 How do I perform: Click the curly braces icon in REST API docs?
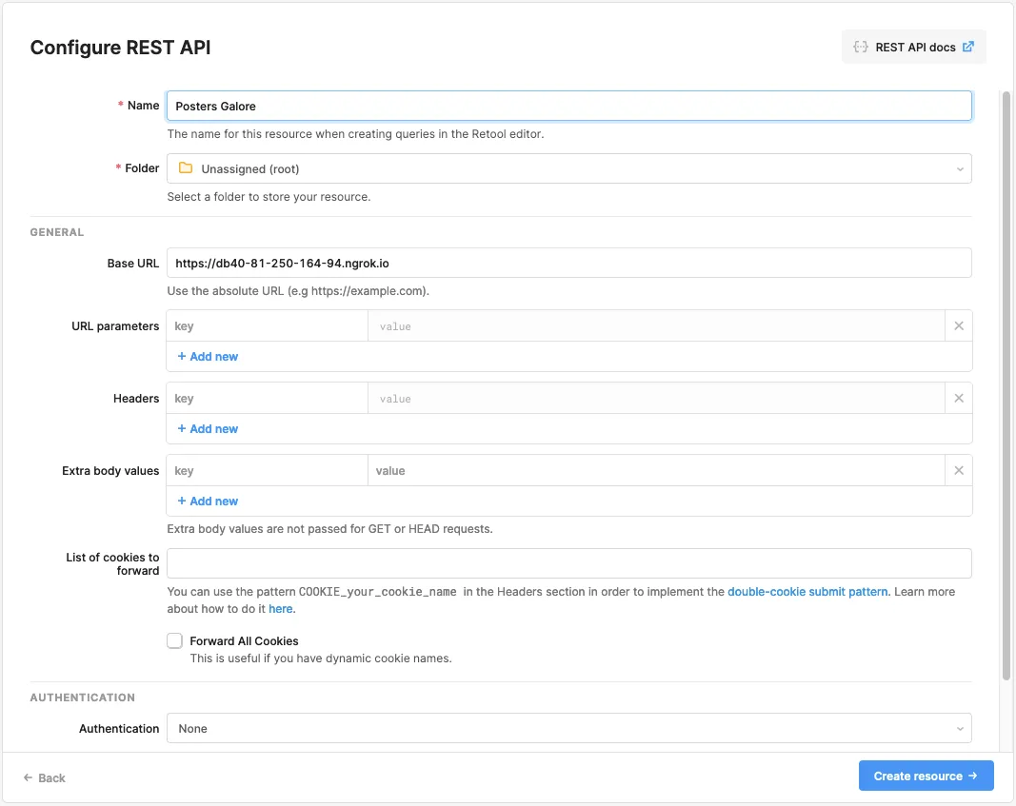coord(861,47)
